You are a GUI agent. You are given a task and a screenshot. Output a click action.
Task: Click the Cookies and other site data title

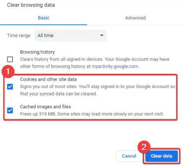click(48, 79)
